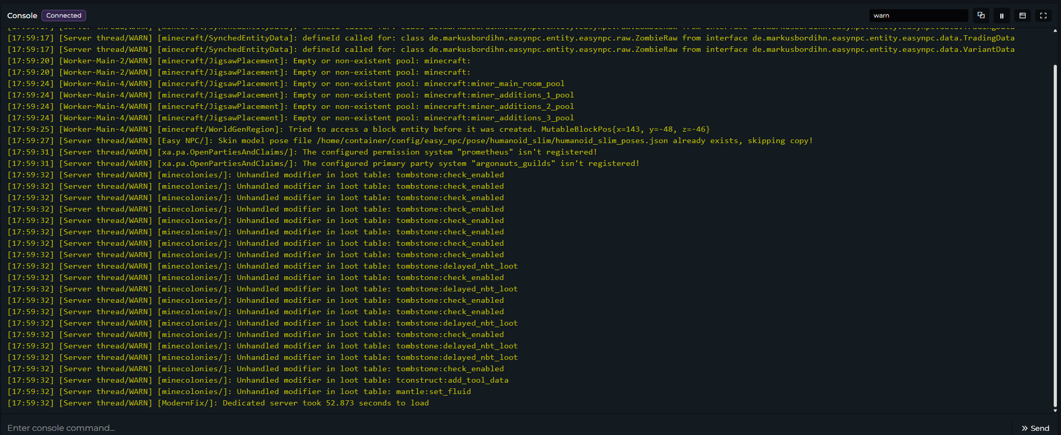Pause the console log auto-scroll
1061x435 pixels.
1001,16
